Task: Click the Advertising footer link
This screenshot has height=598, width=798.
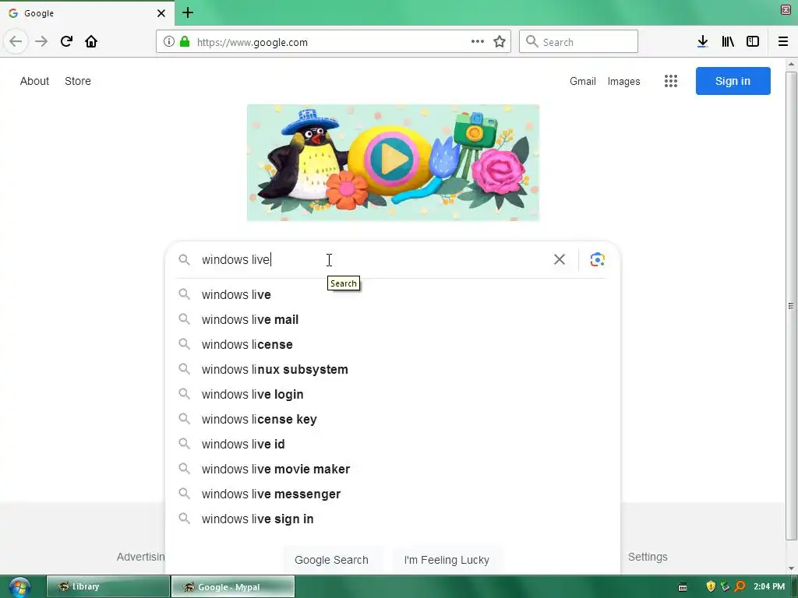Action: coord(141,557)
